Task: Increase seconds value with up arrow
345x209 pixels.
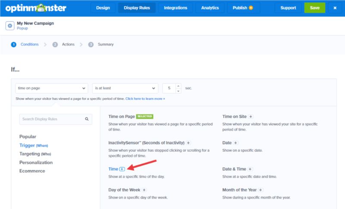Action: 178,86
